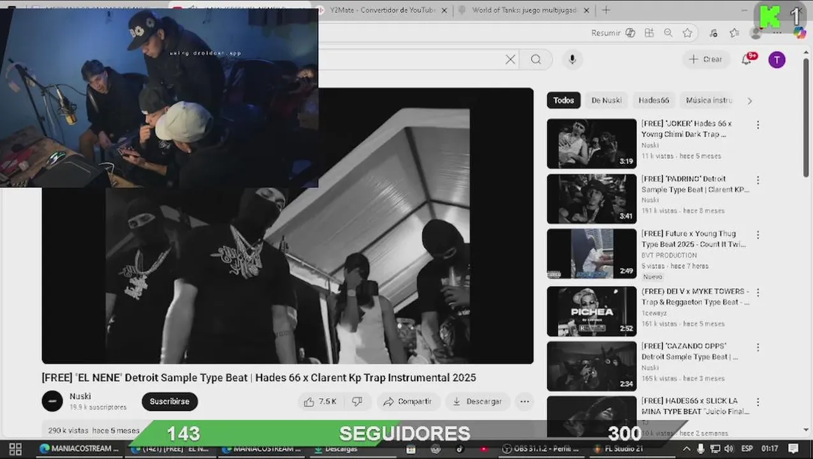Add this page to favorites star
Image resolution: width=813 pixels, height=459 pixels.
pos(687,33)
